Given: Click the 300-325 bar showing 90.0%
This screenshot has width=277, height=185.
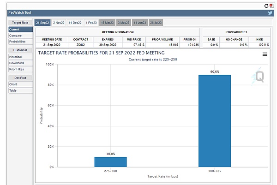Looking at the screenshot, I should click(215, 121).
